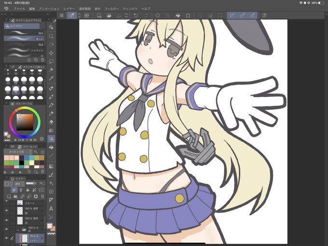Select the Auto select magic wand tool
Viewport: 328px width, 246px height.
51,70
